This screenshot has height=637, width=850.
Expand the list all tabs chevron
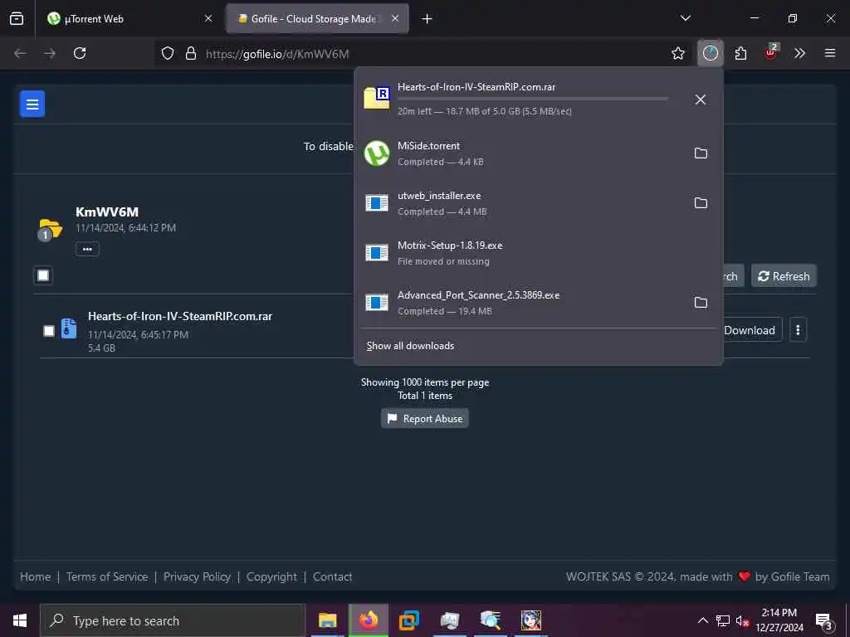click(x=686, y=19)
